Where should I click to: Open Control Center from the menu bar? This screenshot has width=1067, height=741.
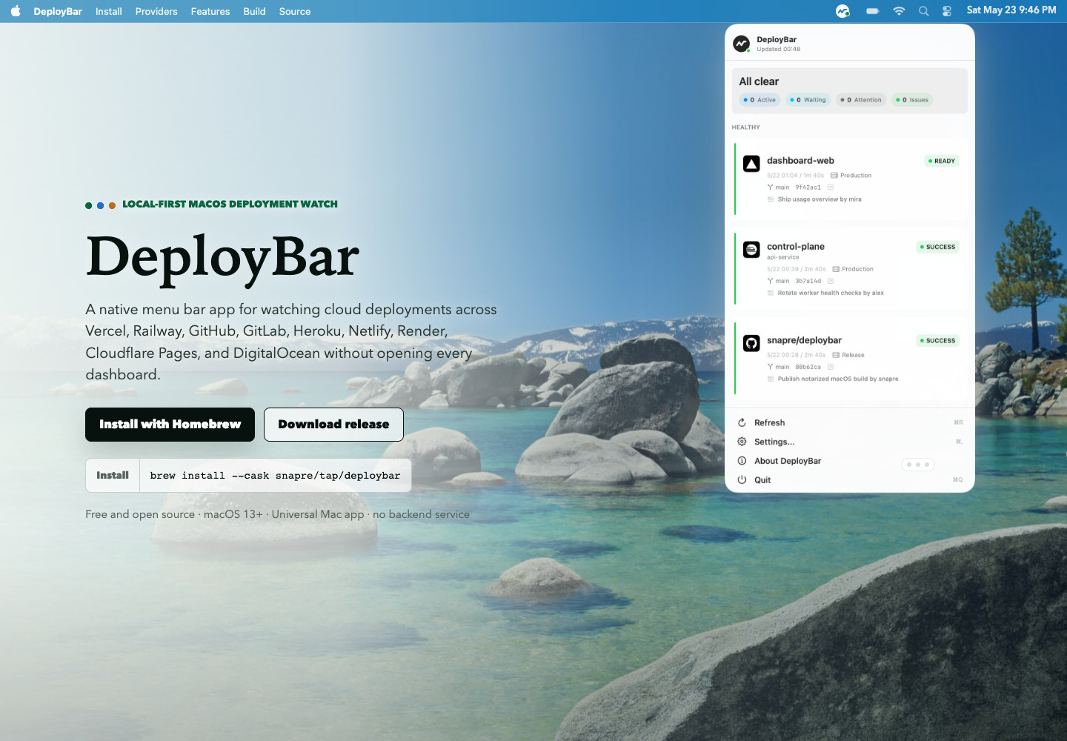[x=947, y=11]
